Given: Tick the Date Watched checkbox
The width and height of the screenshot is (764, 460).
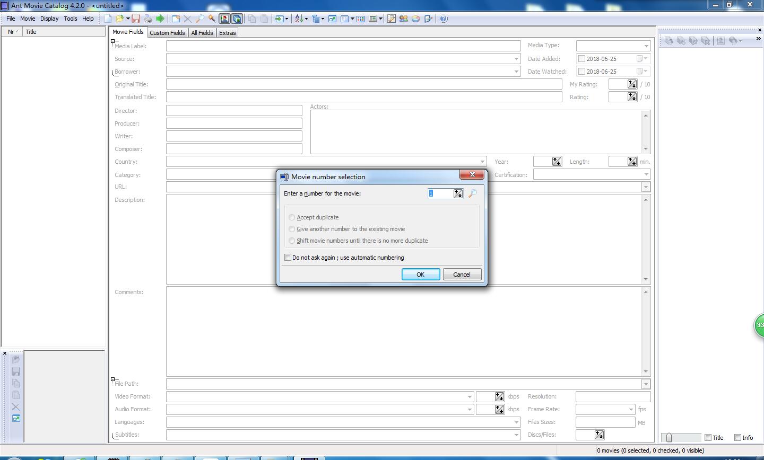Looking at the screenshot, I should 581,72.
